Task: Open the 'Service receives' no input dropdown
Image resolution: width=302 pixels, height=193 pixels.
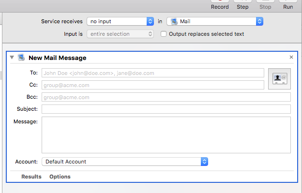Action: (x=120, y=21)
